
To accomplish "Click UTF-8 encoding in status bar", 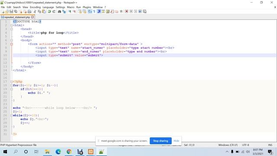I will point(245,145).
